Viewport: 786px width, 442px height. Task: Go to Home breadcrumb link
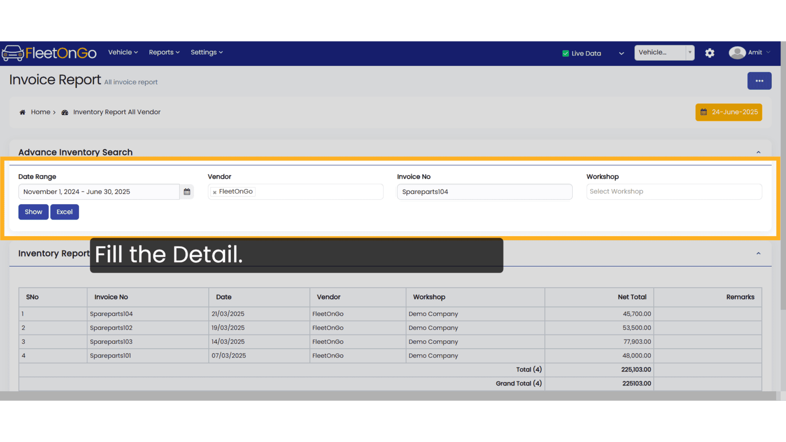pos(40,112)
